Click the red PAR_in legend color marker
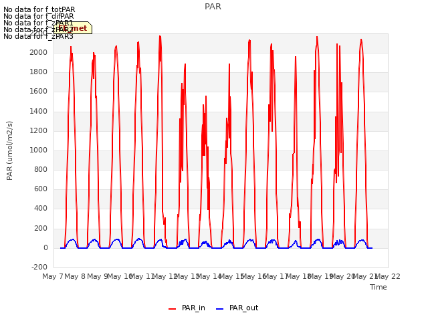The width and height of the screenshot is (428, 321). pyautogui.click(x=173, y=309)
